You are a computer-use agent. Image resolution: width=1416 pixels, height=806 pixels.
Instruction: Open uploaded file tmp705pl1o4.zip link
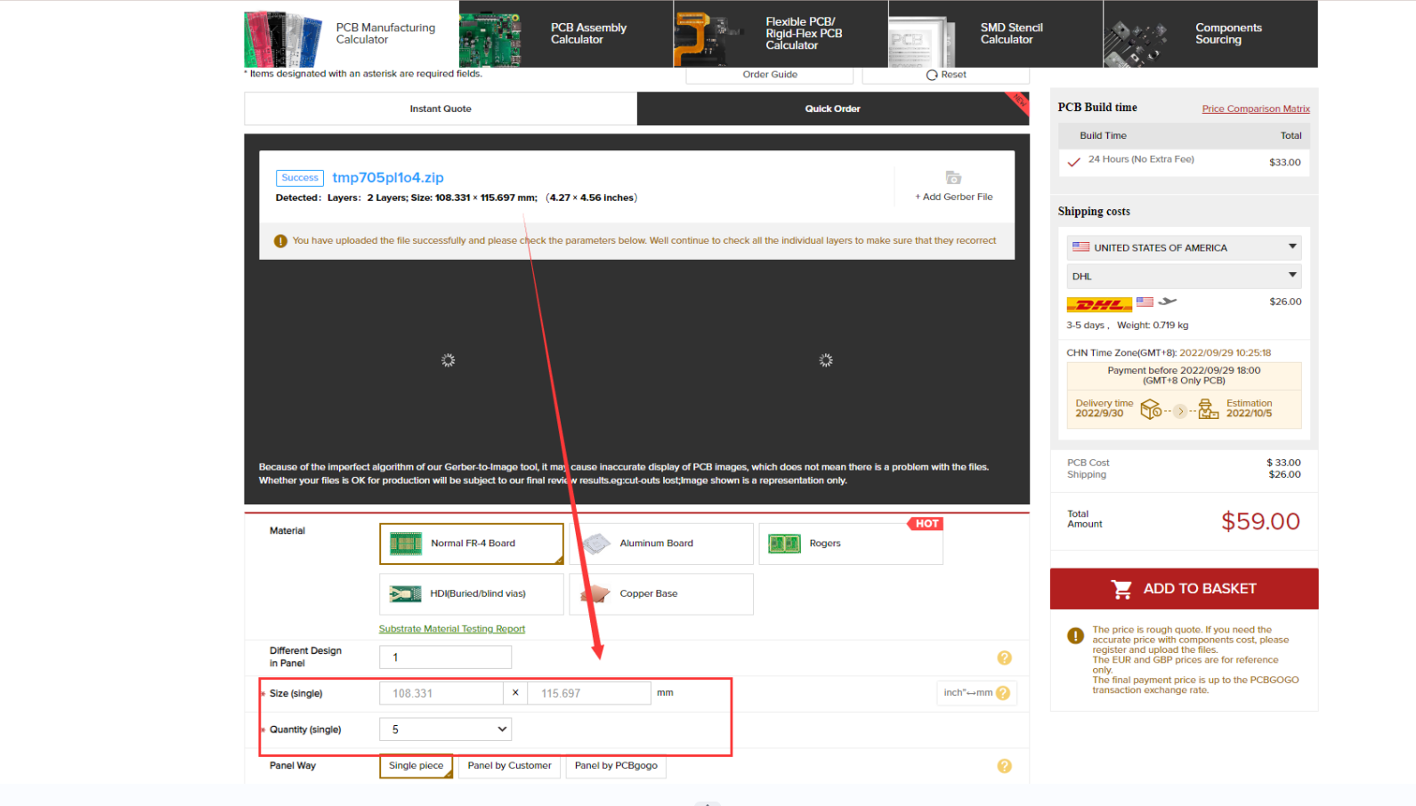coord(388,178)
